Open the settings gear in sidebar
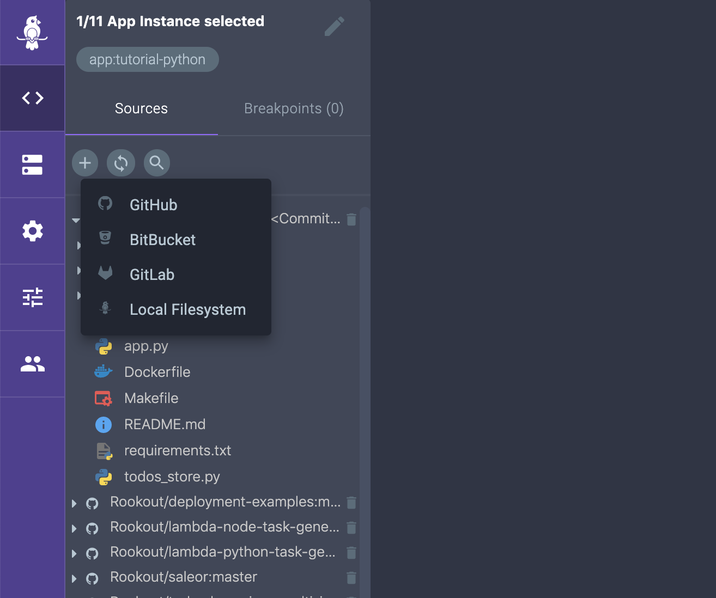 (33, 231)
